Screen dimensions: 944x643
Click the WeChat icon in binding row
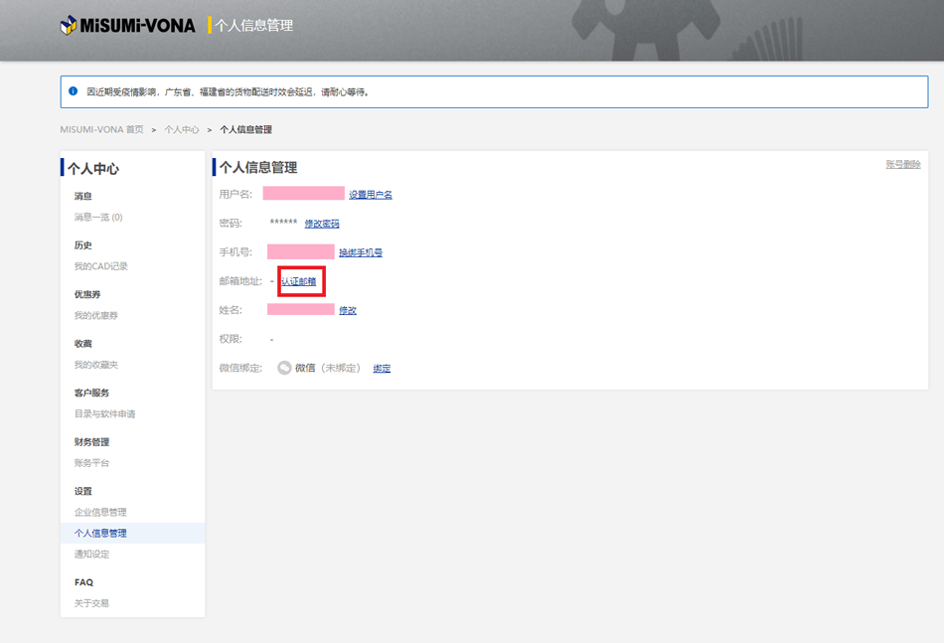pyautogui.click(x=284, y=368)
